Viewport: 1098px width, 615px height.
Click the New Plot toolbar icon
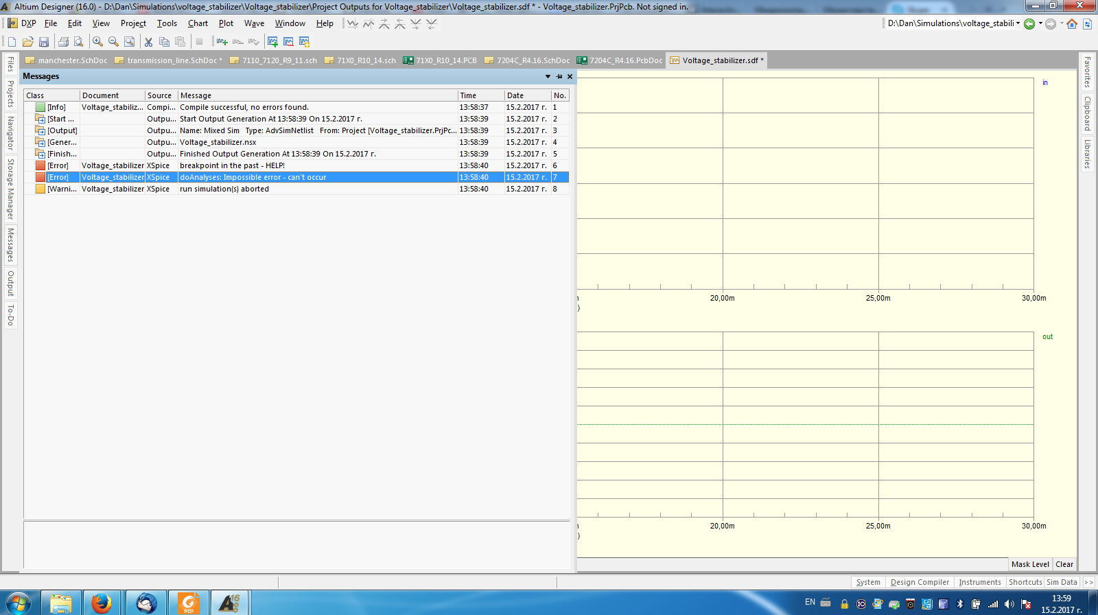click(x=272, y=42)
